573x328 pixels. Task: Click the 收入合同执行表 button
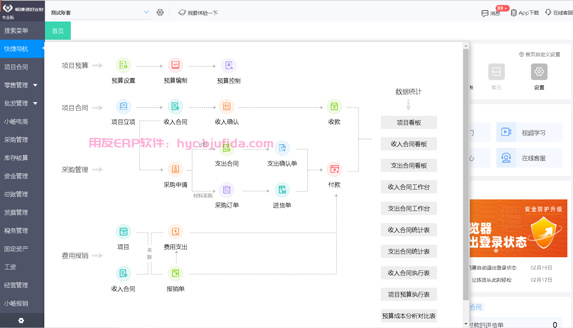tap(409, 273)
